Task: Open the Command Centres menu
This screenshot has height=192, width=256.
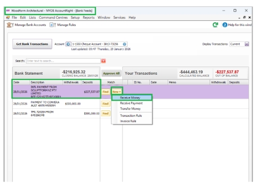Action: tap(53, 18)
